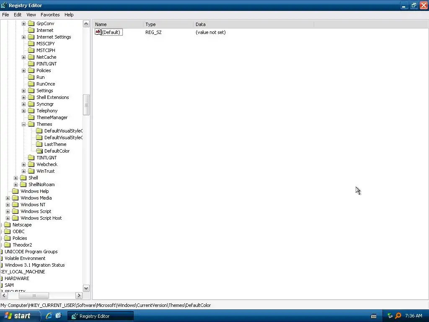
Task: Select the TINTLGNT folder icon
Action: click(31, 158)
